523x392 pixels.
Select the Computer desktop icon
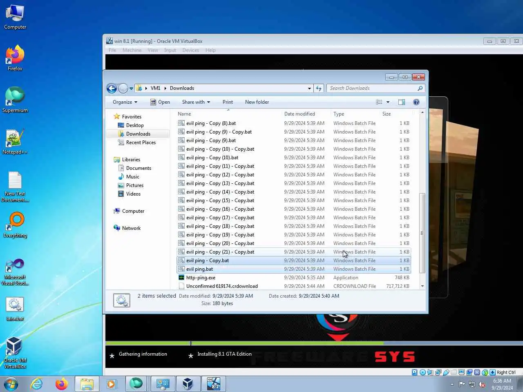[x=15, y=17]
